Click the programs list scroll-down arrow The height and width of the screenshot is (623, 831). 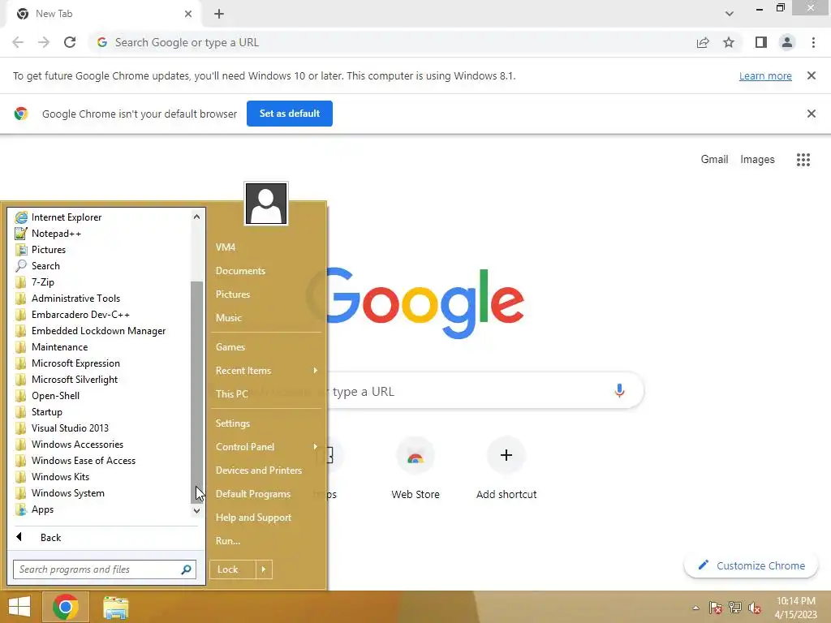[x=196, y=511]
